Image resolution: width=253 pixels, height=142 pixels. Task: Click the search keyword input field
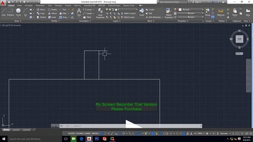point(173,2)
